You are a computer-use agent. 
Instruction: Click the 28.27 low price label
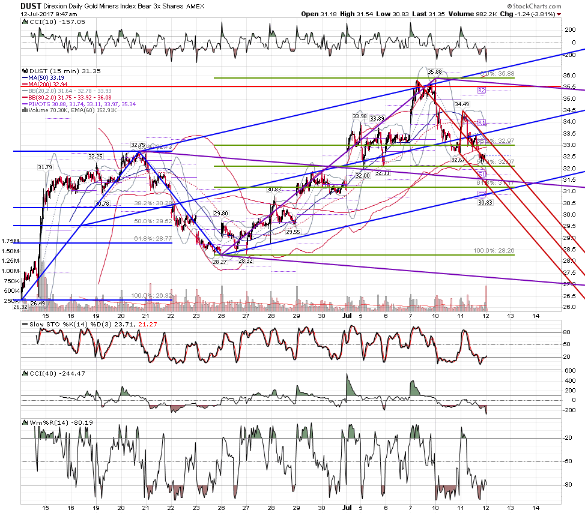pyautogui.click(x=220, y=262)
